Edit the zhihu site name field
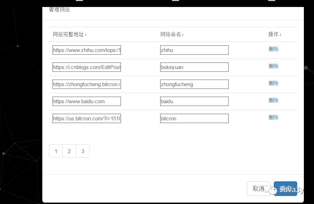Viewport: 314px width, 204px height. (194, 50)
